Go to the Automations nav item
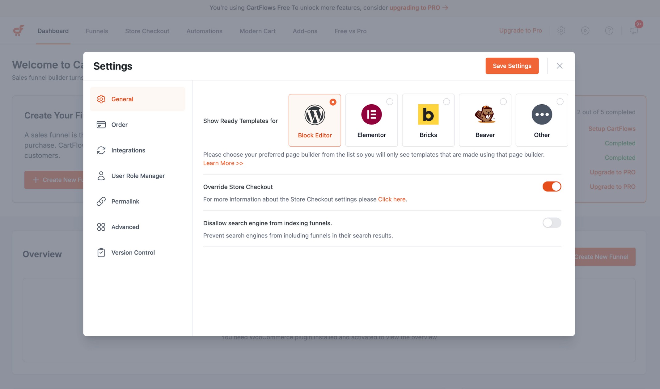The height and width of the screenshot is (389, 660). coord(204,31)
